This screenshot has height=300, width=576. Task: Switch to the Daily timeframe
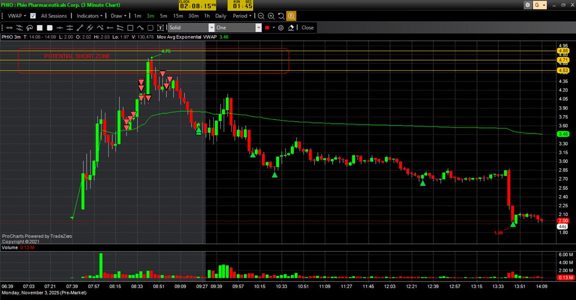[x=221, y=16]
